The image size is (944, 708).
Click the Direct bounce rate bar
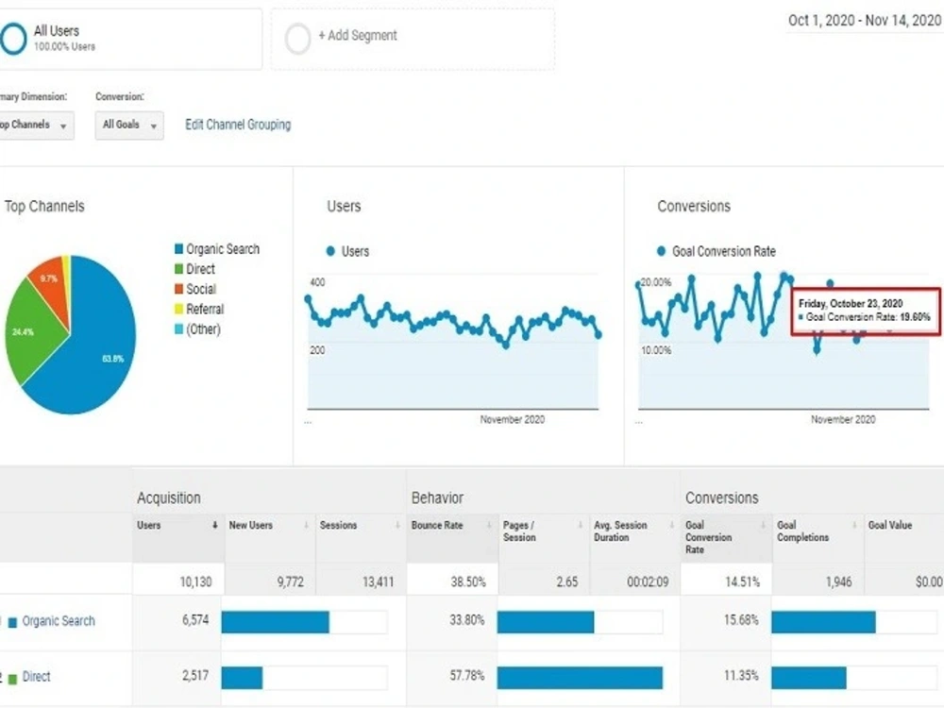(580, 678)
